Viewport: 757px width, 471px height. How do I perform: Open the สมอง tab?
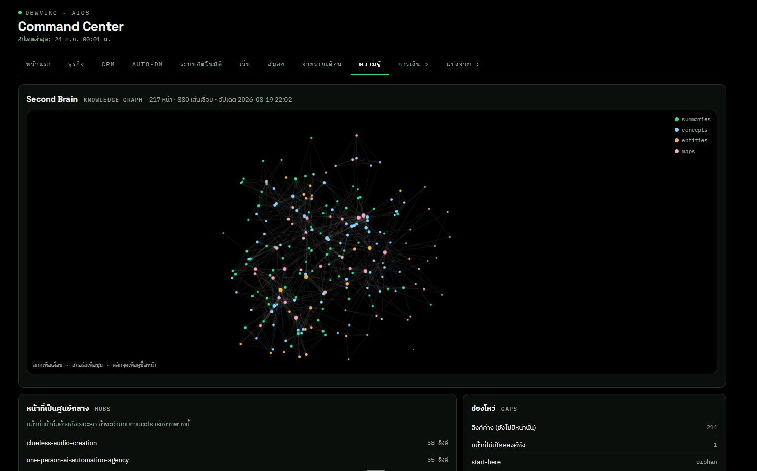coord(276,64)
